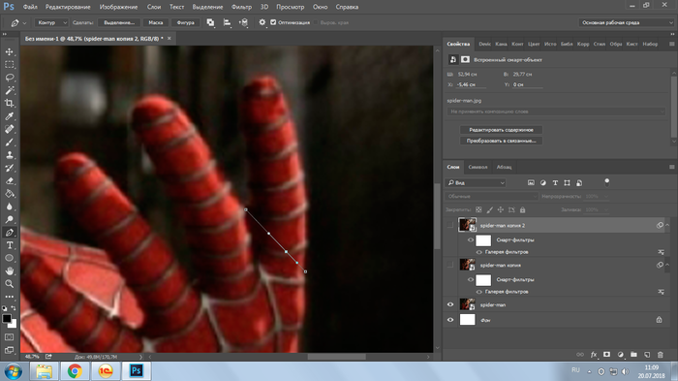Select the Zoom tool in toolbar

click(x=9, y=284)
